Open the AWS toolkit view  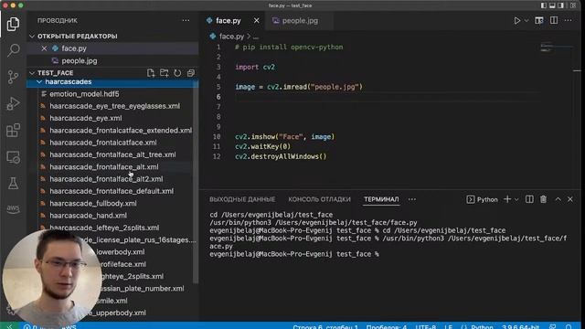click(x=13, y=209)
